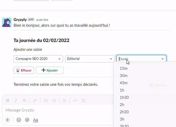Click the Effacer delete button
Viewport: 176px width, 127px height.
(24, 70)
